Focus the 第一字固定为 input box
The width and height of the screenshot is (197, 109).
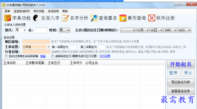tap(73, 47)
